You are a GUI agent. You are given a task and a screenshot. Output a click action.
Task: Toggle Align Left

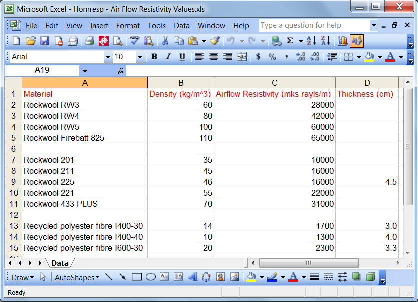(199, 57)
